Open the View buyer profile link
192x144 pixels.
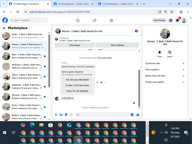coord(104,58)
